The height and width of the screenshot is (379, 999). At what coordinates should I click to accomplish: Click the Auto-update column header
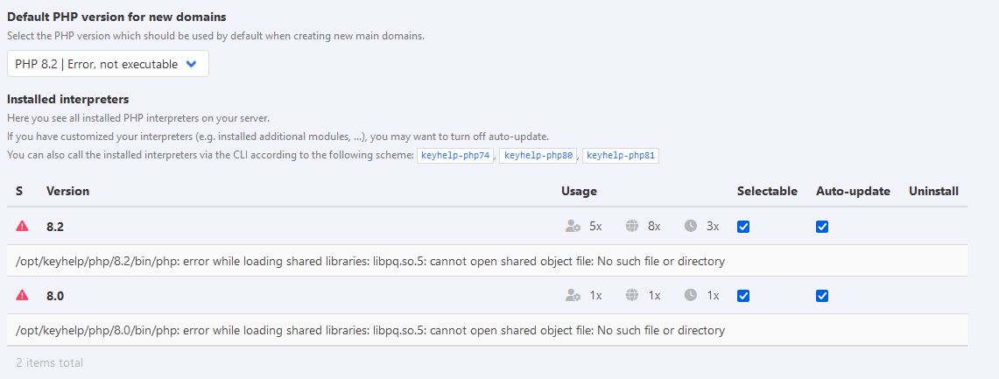(x=853, y=191)
